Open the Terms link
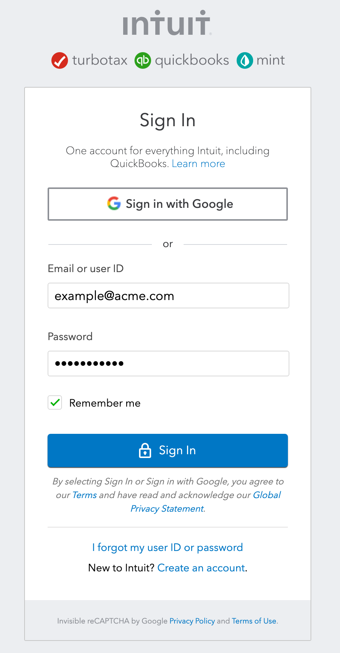Viewport: 340px width, 653px height. (85, 495)
